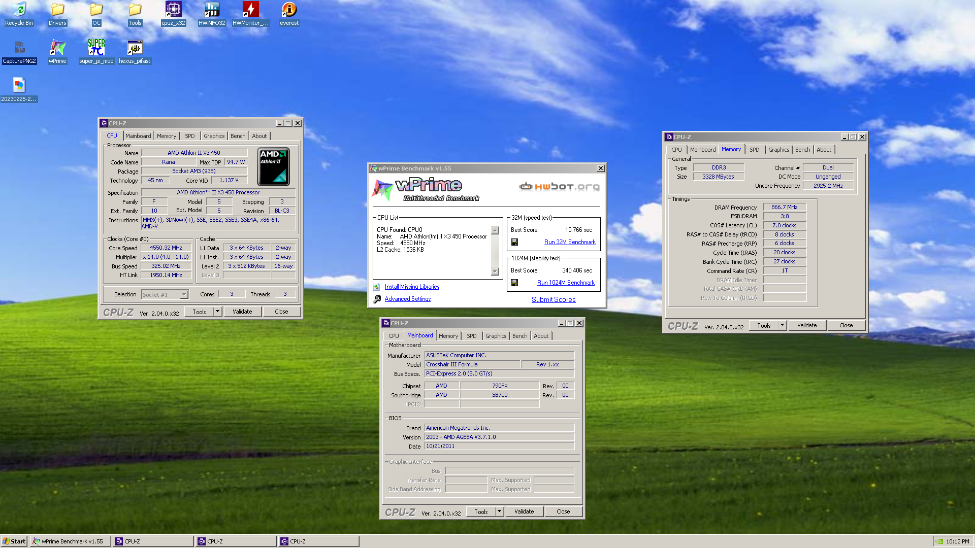
Task: Click the system tray icon near clock
Action: 939,541
